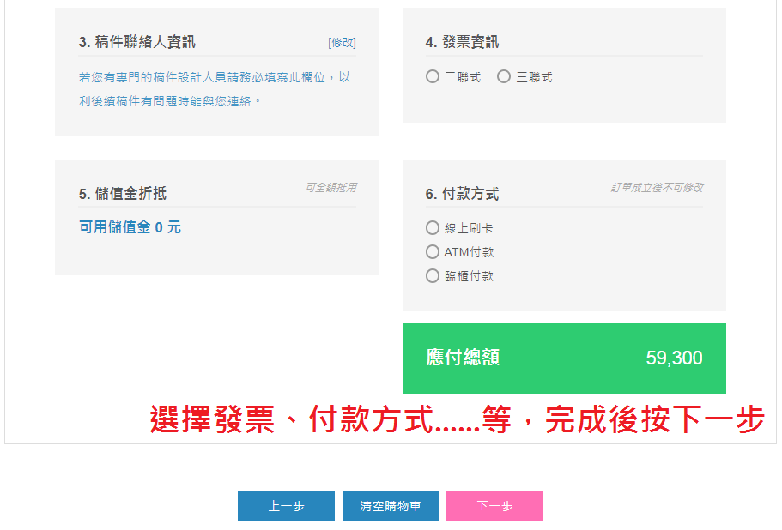The width and height of the screenshot is (782, 530).
Task: Click the red instruction text about 發票
Action: (457, 419)
